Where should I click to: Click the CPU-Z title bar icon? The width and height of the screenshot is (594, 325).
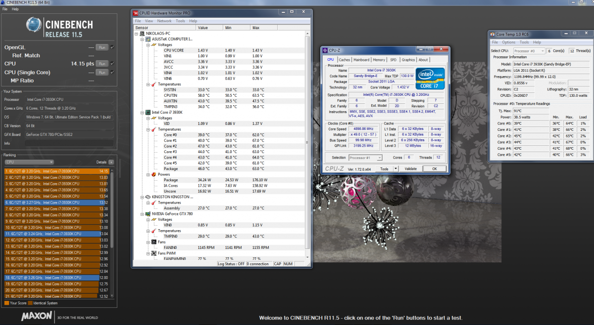click(x=324, y=50)
